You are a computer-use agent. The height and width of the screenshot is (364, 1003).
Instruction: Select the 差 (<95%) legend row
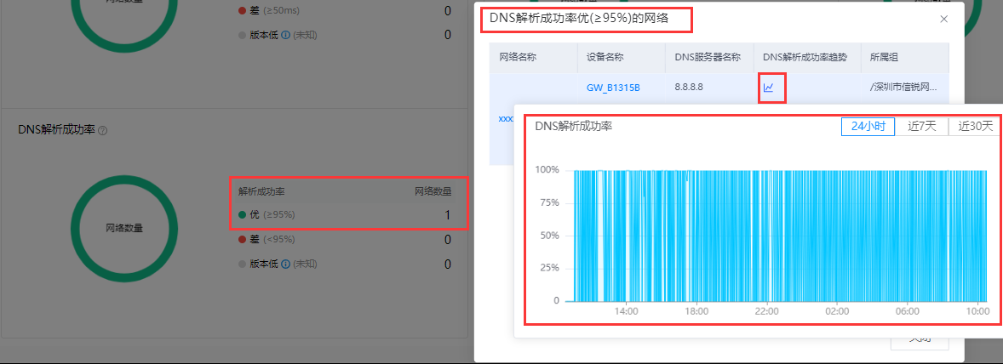272,240
